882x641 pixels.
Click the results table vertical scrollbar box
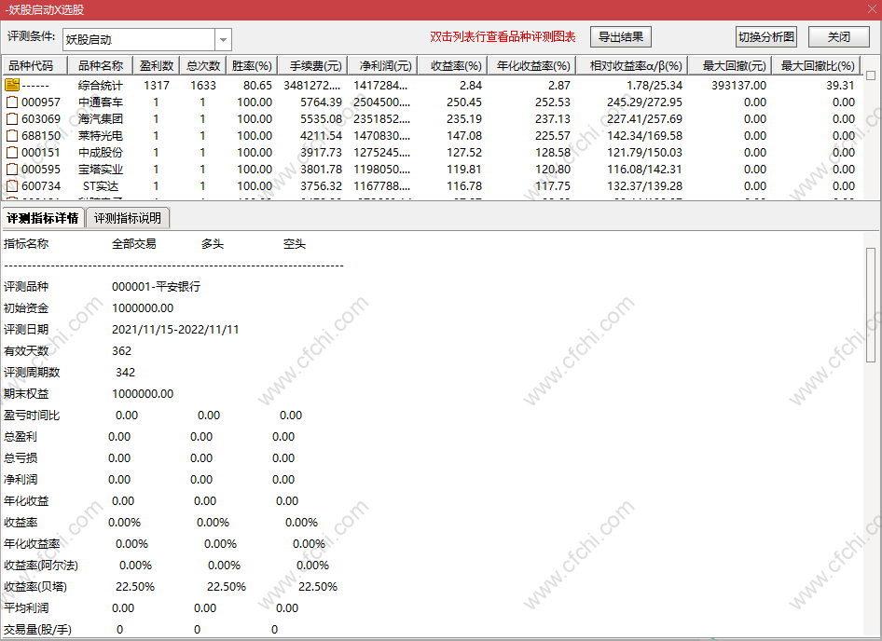coord(871,75)
